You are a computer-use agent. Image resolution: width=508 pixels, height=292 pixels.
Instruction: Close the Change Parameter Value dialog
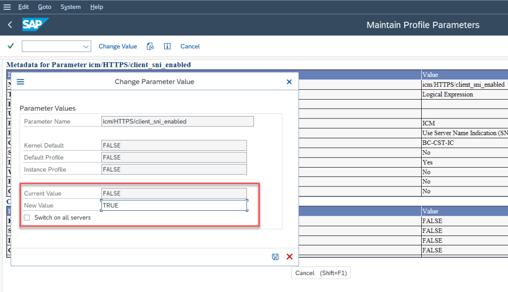pos(289,82)
